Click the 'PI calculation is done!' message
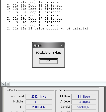The image size is (106, 112). [49, 53]
